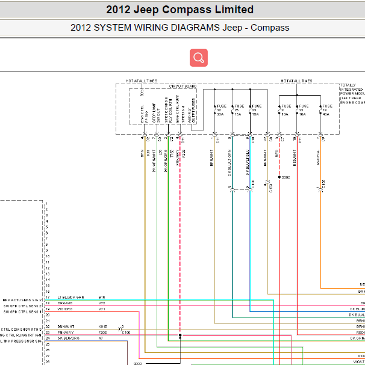Click the "B16" circuit code
365x365 pixels.
pyautogui.click(x=102, y=297)
